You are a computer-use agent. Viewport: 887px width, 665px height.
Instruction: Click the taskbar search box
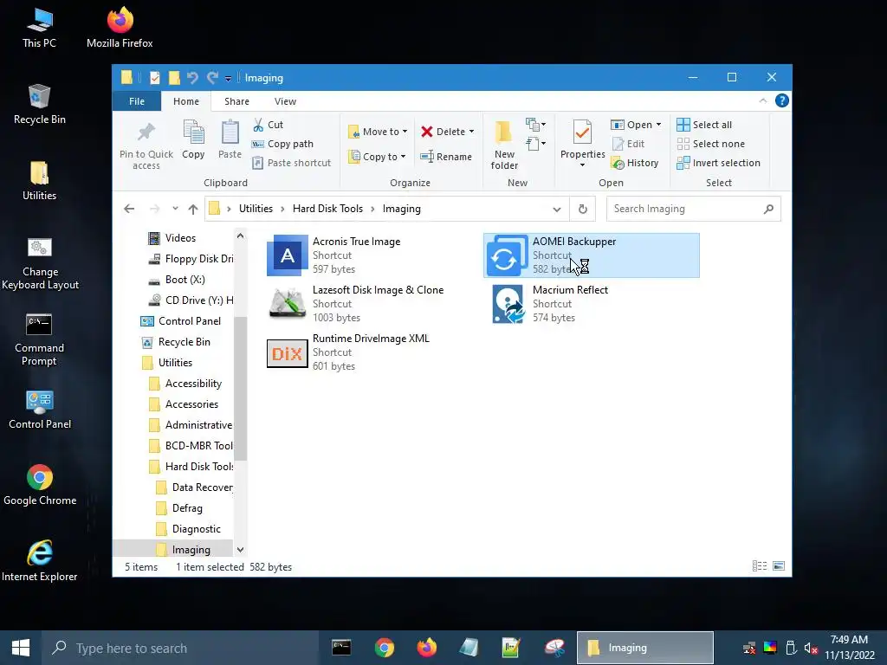(180, 648)
